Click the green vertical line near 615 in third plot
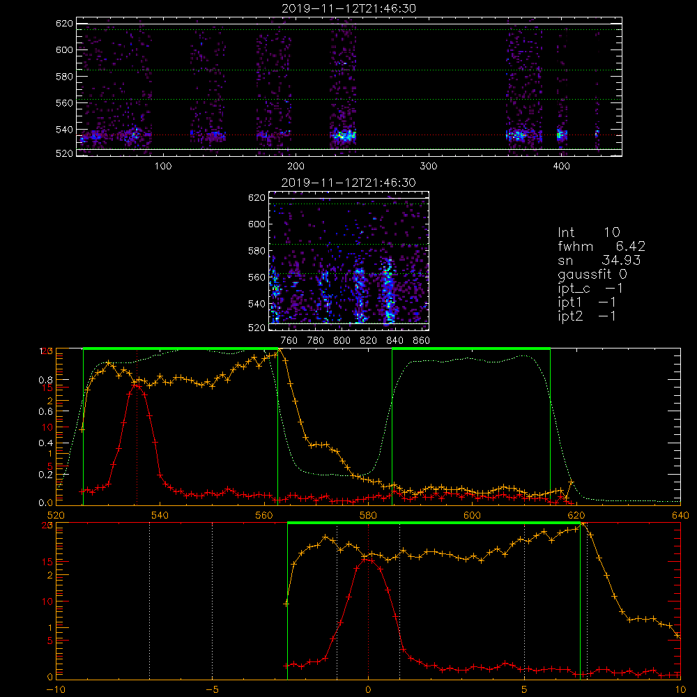Screen dimensions: 697x697 [551, 427]
